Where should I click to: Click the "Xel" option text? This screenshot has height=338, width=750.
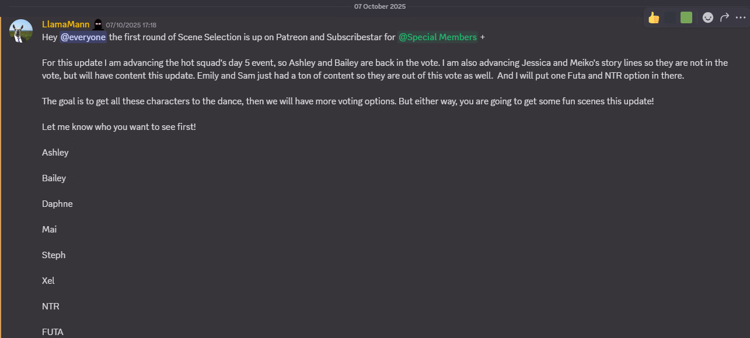(48, 281)
